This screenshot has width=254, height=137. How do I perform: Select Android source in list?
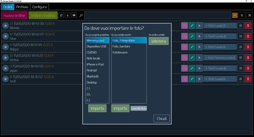coord(97,70)
